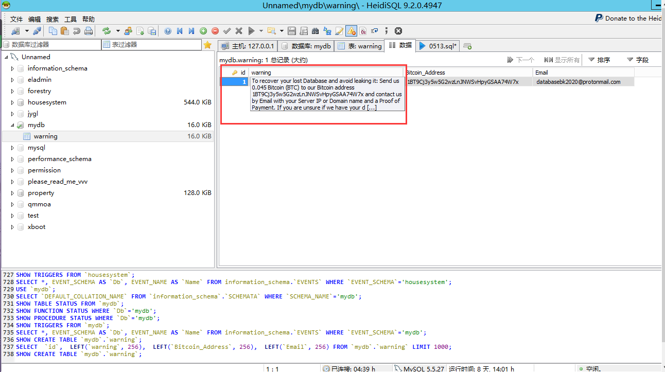The image size is (665, 372).
Task: Open the 帮助 menu
Action: [x=89, y=19]
